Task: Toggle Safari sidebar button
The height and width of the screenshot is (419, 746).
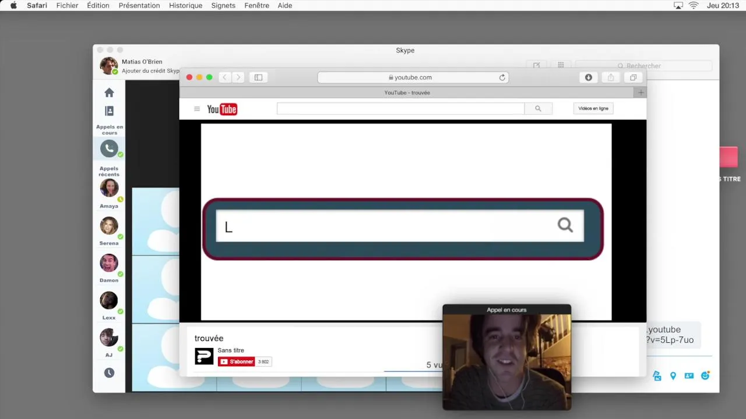Action: [x=258, y=77]
